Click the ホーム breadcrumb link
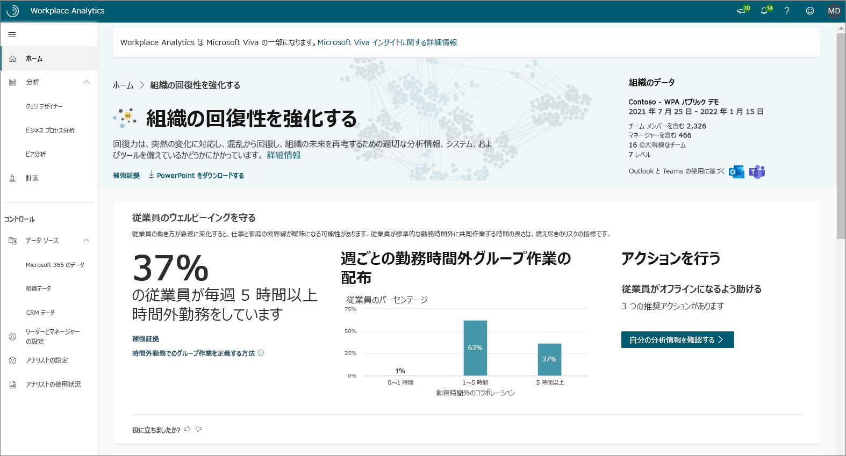Screen dimensions: 846x456 click(123, 85)
